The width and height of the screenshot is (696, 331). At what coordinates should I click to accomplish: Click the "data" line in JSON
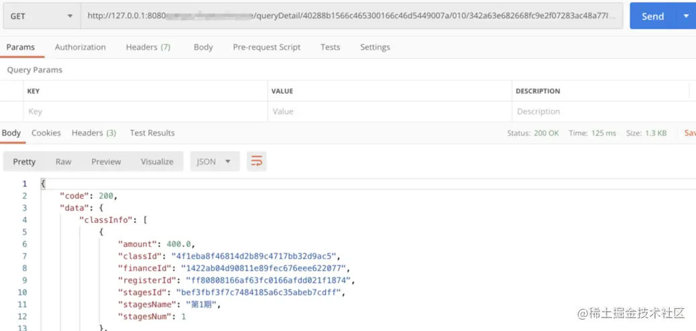point(81,207)
